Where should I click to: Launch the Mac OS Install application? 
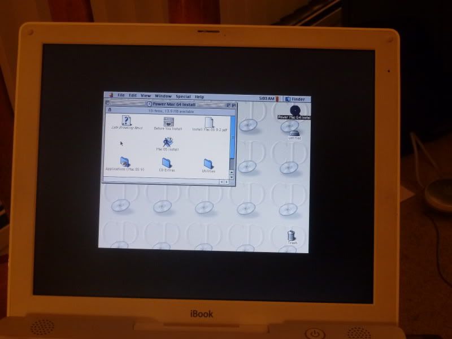[x=167, y=142]
